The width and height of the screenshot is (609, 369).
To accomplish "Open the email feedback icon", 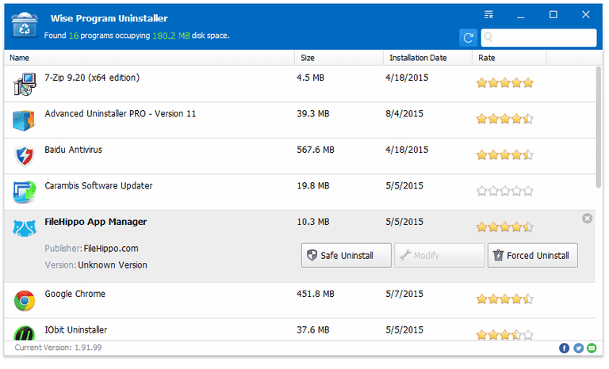I will pyautogui.click(x=592, y=348).
